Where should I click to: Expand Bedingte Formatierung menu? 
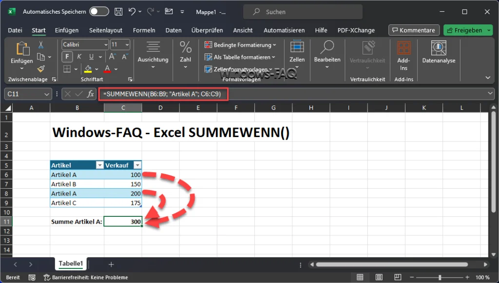coord(240,45)
